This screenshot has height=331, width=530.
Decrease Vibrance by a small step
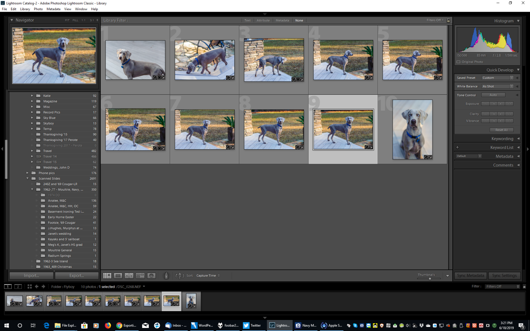[x=494, y=121]
